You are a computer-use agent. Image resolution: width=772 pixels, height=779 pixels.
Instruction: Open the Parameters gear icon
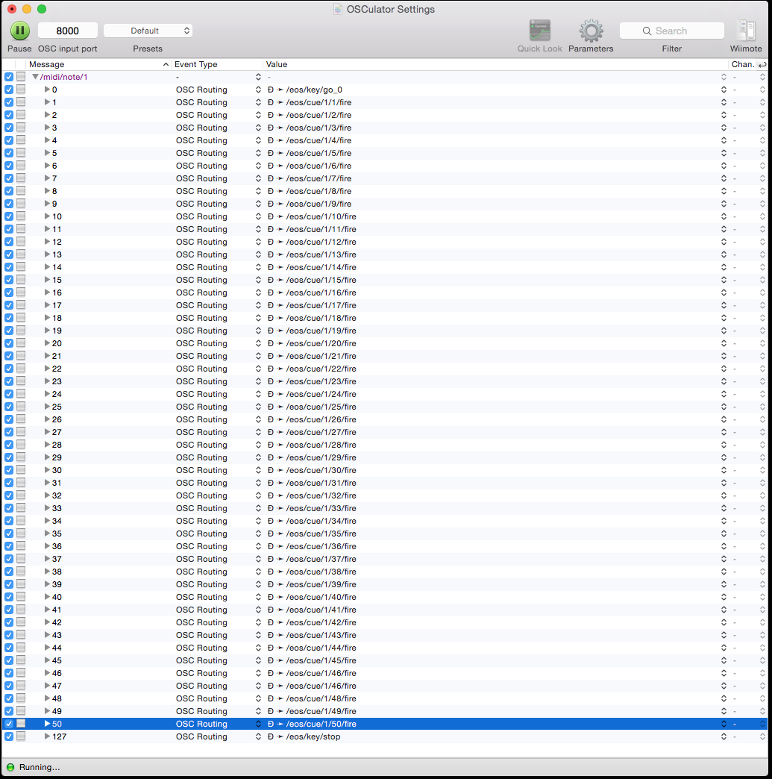[591, 31]
